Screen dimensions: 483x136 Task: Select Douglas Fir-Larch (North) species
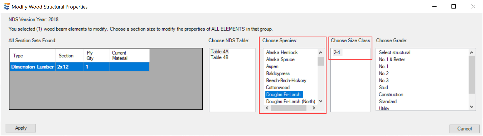tap(291, 102)
